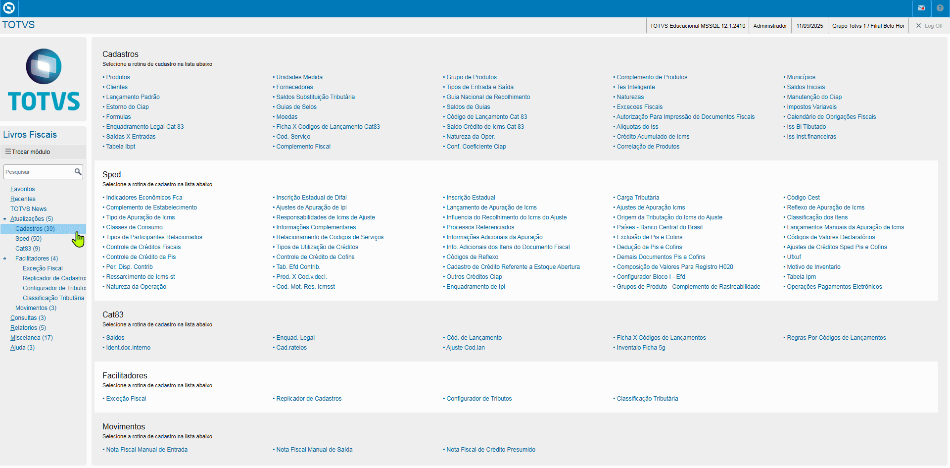
Task: Open Replicador de Cadastros link in Facilitadores section
Action: (309, 399)
